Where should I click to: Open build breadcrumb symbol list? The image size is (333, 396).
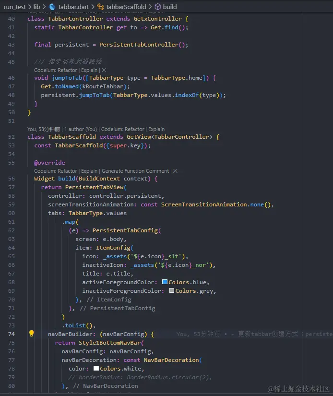point(170,7)
